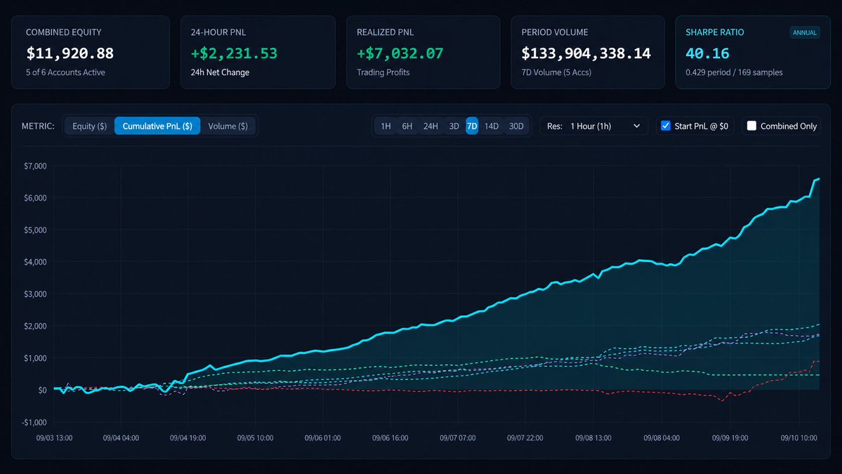Image resolution: width=842 pixels, height=474 pixels.
Task: Set time range to 1H
Action: pyautogui.click(x=386, y=126)
